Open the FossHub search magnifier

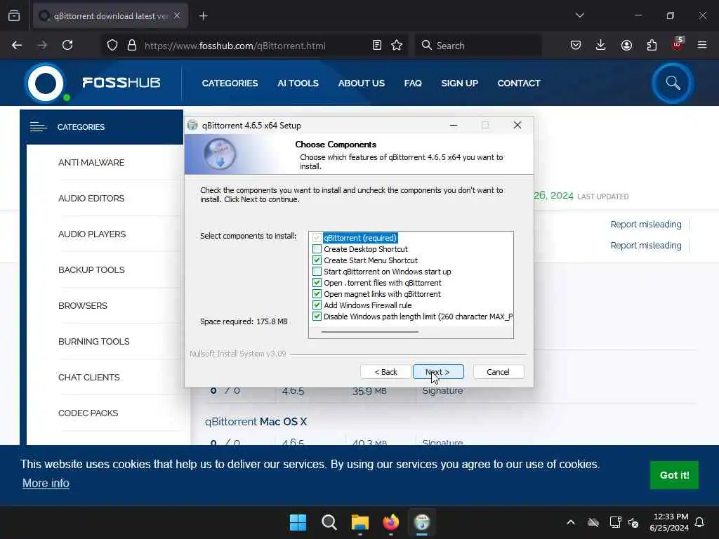coord(673,83)
